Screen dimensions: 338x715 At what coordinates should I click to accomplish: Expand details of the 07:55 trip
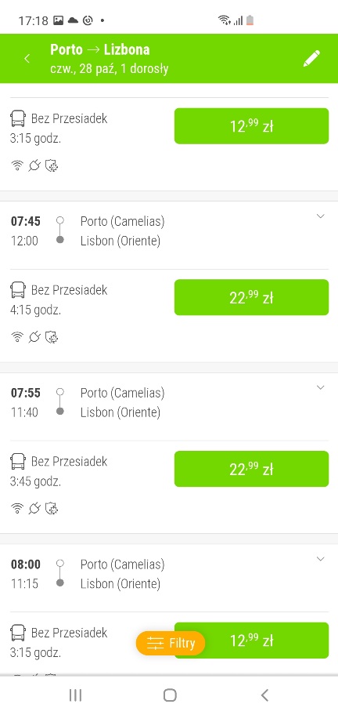click(x=320, y=387)
